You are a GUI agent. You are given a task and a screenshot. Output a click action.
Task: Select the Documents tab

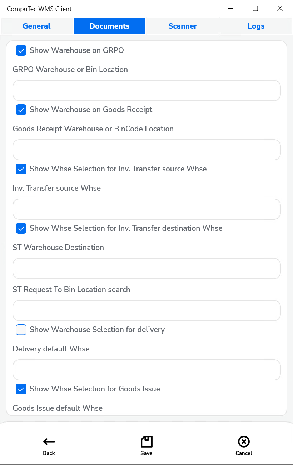pyautogui.click(x=109, y=26)
